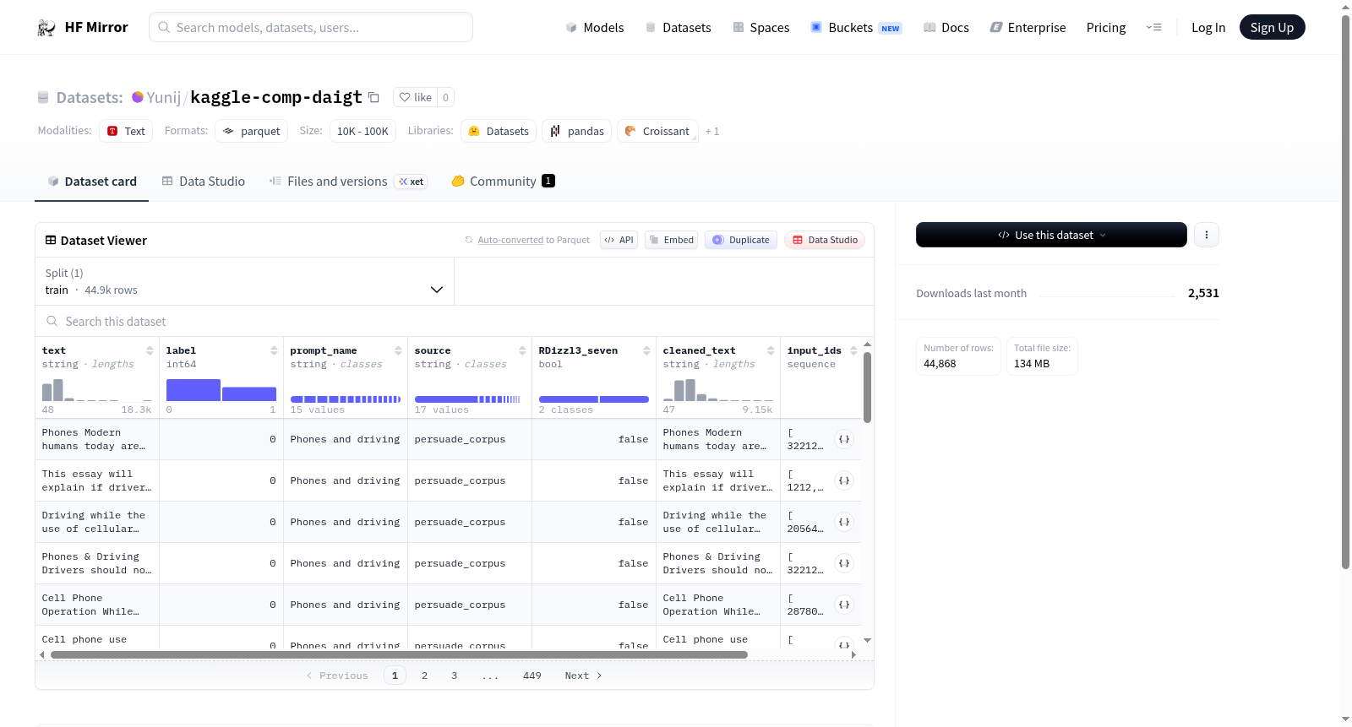This screenshot has width=1352, height=727.
Task: Open the Spaces page
Action: click(x=760, y=28)
